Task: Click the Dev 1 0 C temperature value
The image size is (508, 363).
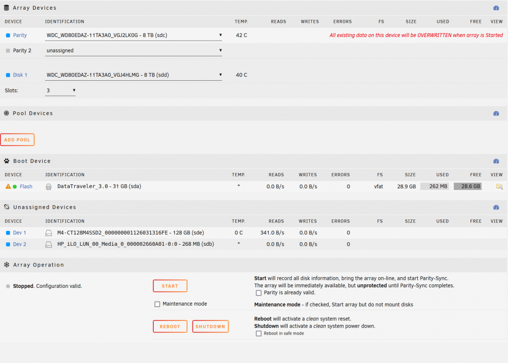Action: (238, 233)
